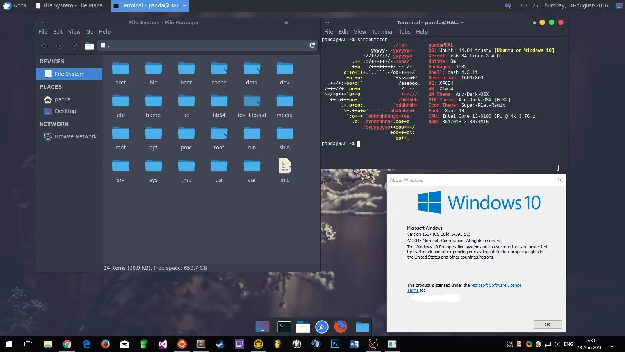Open Microsoft Edge from the Windows taskbar
Screen dimensions: 625x352
coord(86,344)
